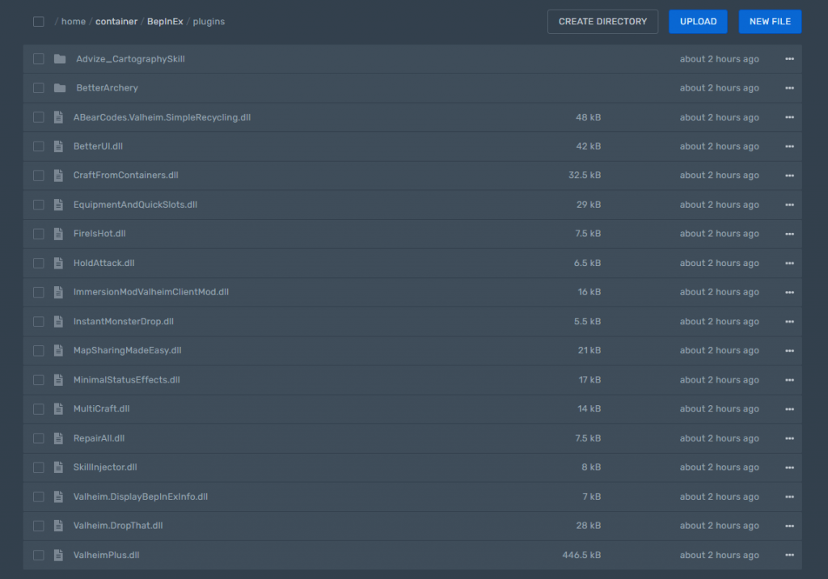Check the SkillInjector.dll row checkbox

(39, 467)
